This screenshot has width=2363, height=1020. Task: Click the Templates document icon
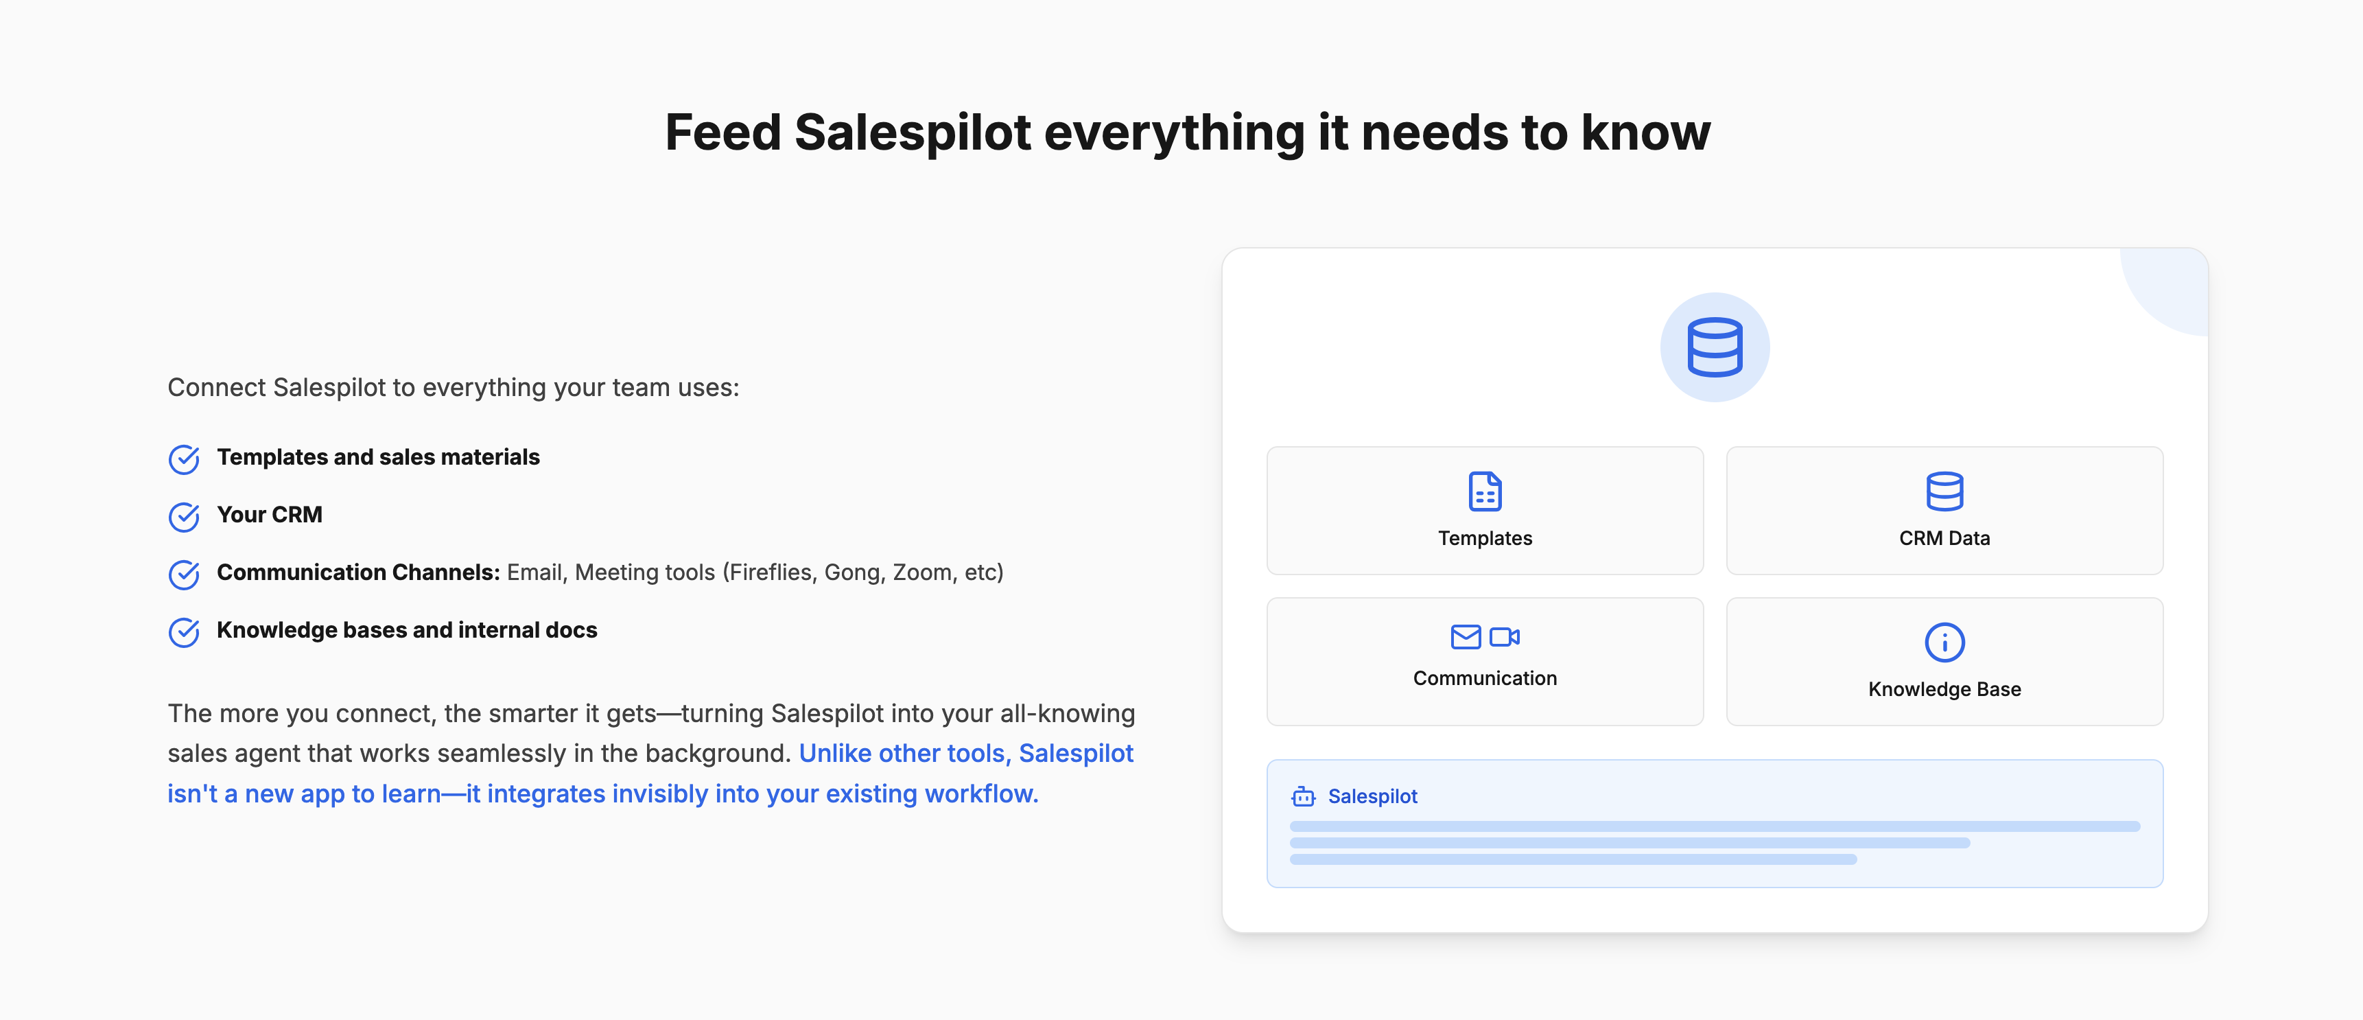point(1485,491)
